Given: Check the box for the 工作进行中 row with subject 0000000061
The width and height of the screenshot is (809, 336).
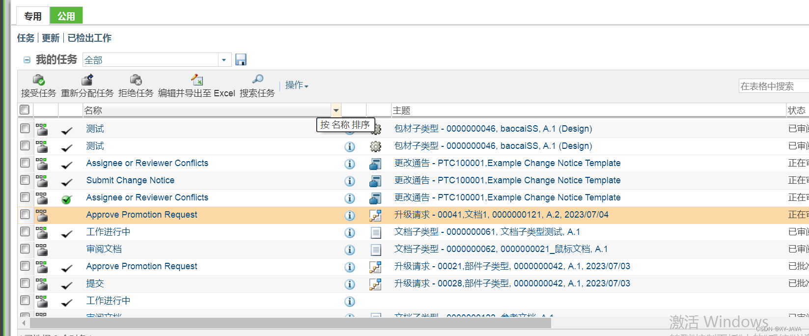Looking at the screenshot, I should (x=25, y=231).
